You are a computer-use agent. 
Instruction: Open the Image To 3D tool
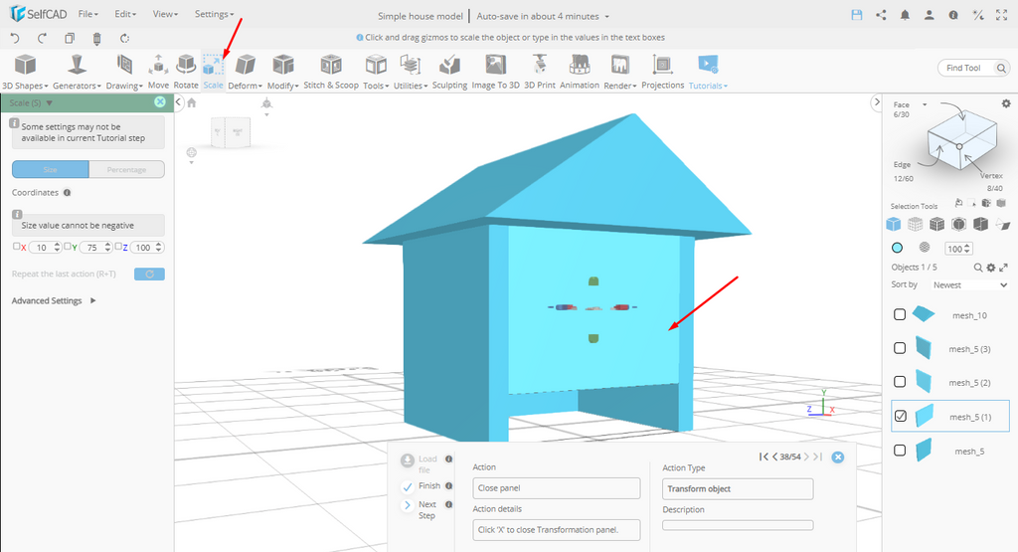pos(495,71)
